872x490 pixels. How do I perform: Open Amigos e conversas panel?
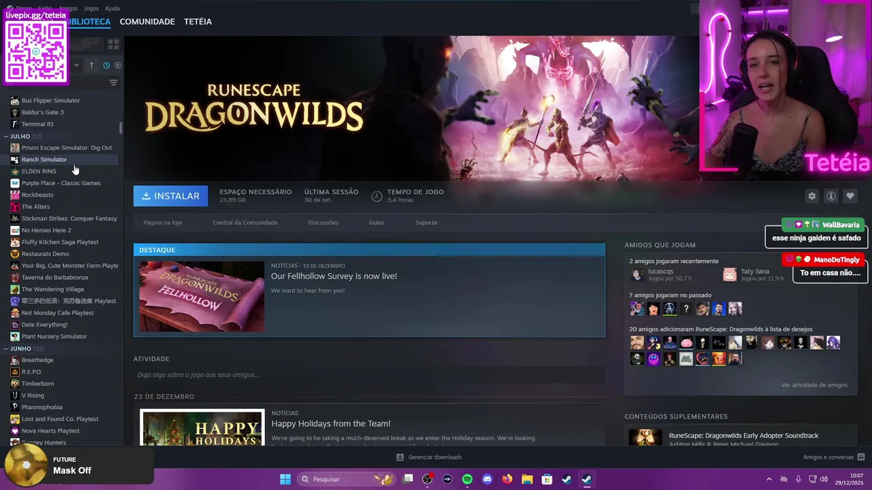pos(834,457)
